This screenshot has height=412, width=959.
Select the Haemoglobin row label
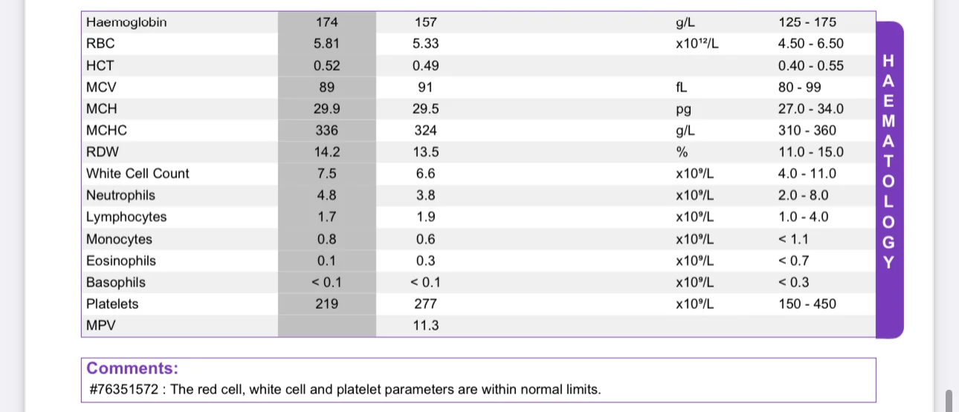126,22
